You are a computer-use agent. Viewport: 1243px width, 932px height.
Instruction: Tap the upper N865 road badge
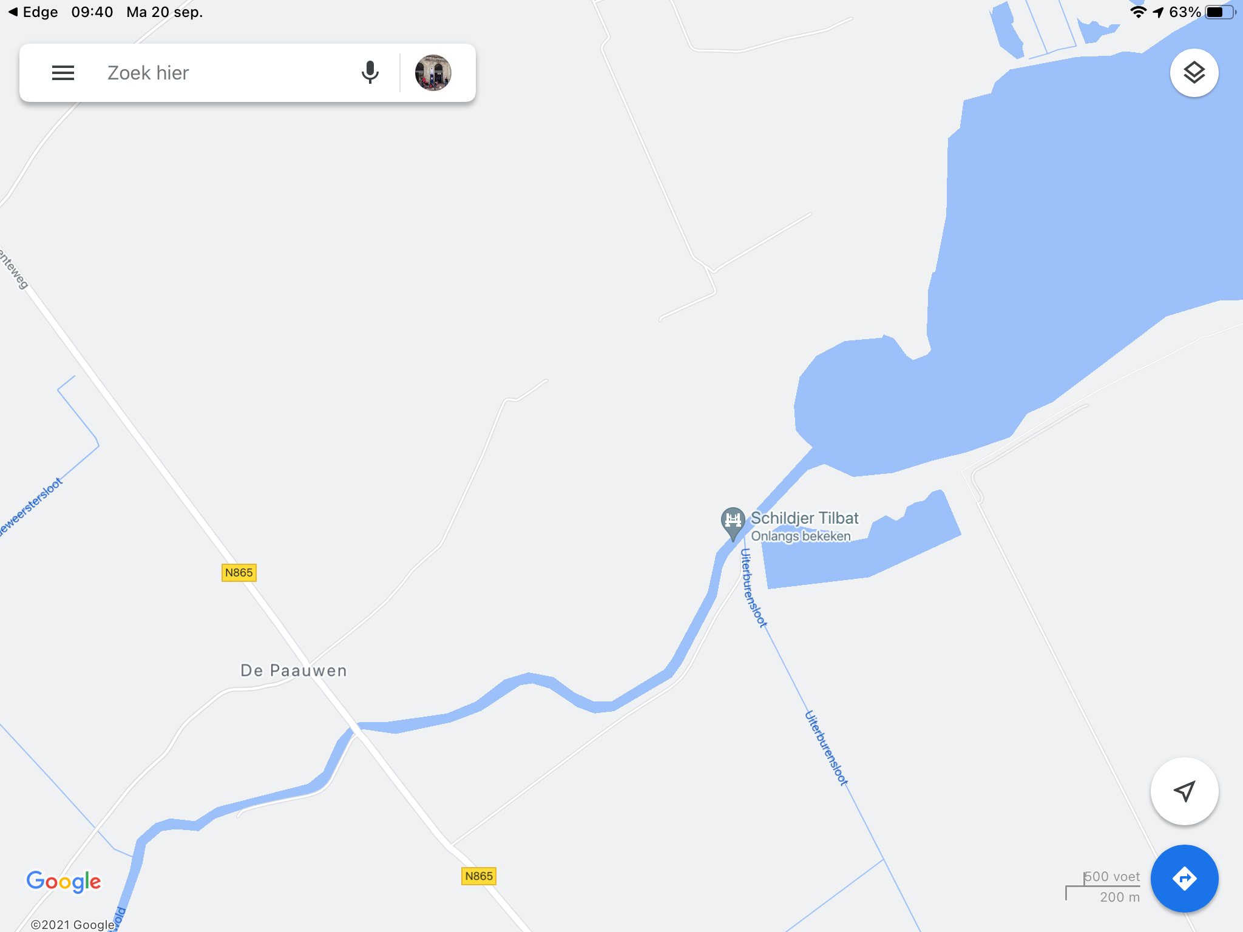tap(239, 573)
